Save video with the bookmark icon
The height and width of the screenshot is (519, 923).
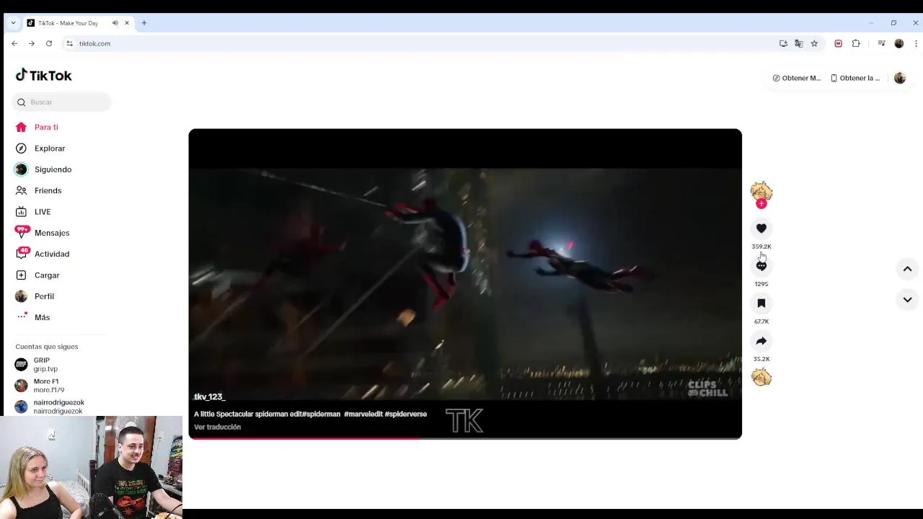pyautogui.click(x=761, y=303)
